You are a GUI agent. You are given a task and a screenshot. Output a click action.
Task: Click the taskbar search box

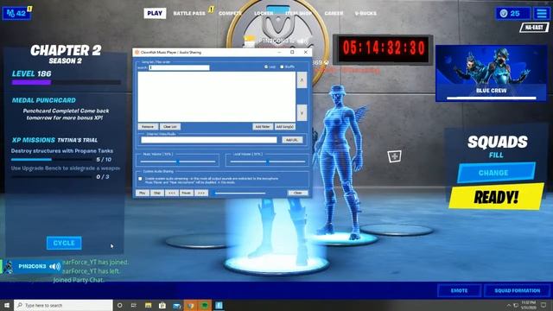pos(63,305)
